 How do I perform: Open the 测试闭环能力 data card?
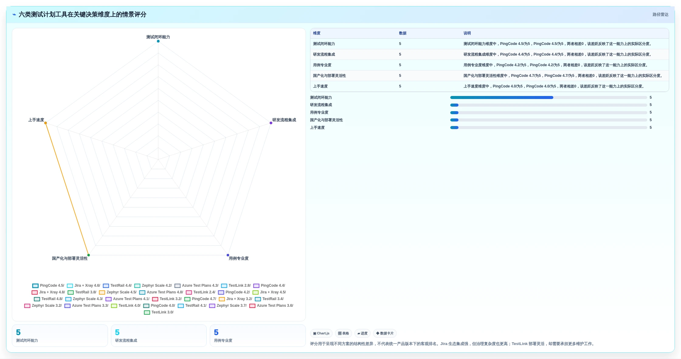60,336
